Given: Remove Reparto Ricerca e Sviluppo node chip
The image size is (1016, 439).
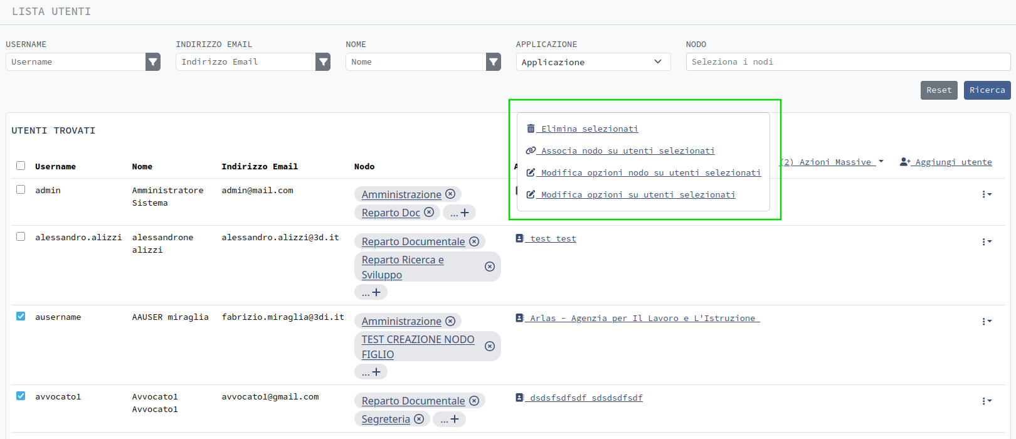Looking at the screenshot, I should click(490, 267).
